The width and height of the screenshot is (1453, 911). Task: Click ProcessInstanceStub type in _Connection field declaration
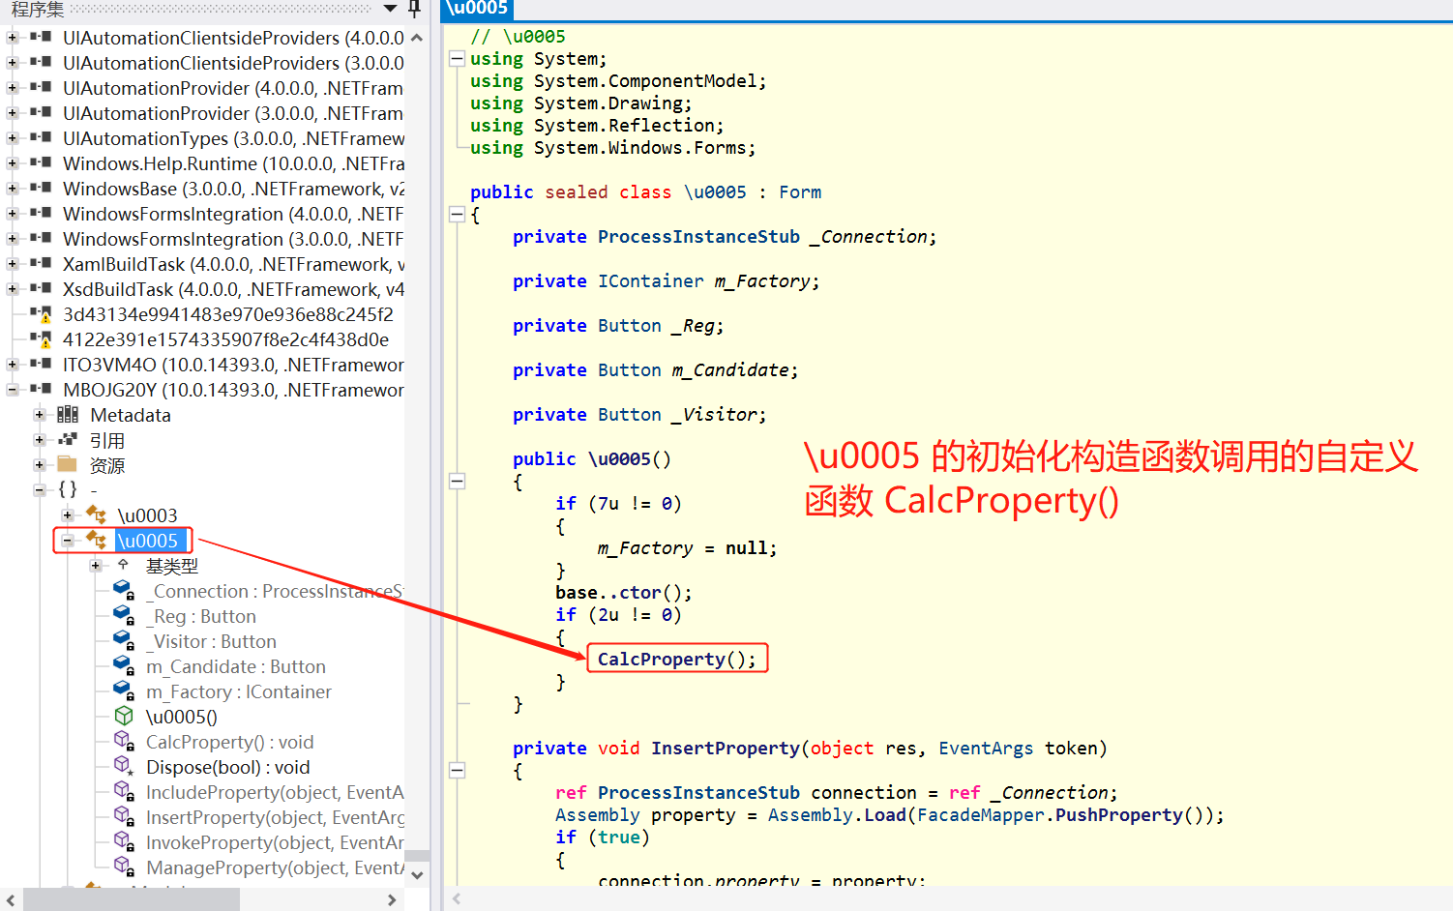(x=698, y=237)
